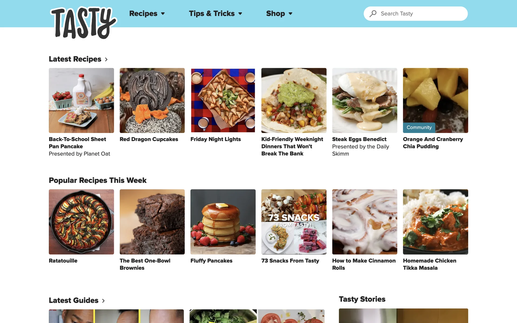Open the Recipes menu

click(x=143, y=13)
